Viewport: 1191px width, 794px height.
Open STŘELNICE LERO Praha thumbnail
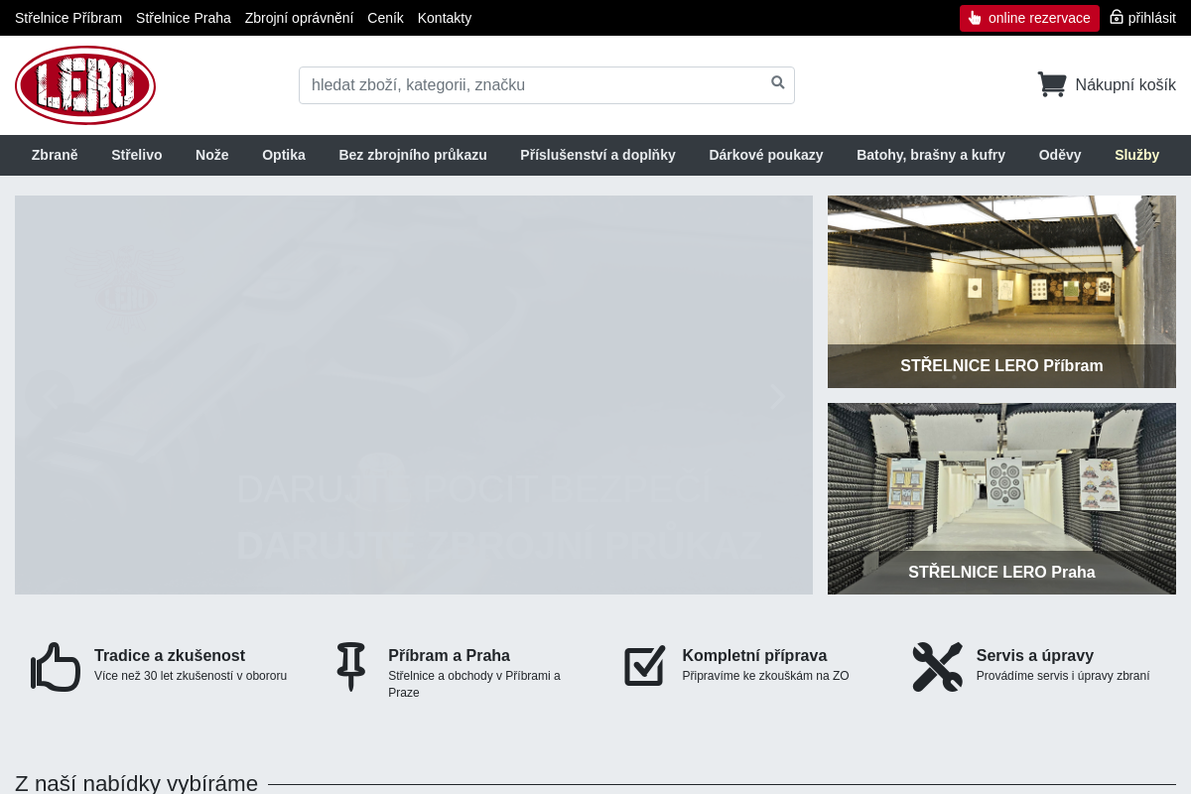tap(1001, 498)
